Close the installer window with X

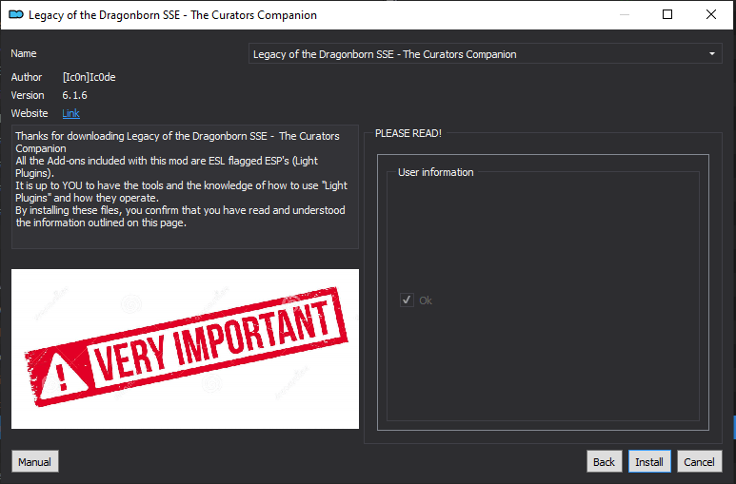711,14
